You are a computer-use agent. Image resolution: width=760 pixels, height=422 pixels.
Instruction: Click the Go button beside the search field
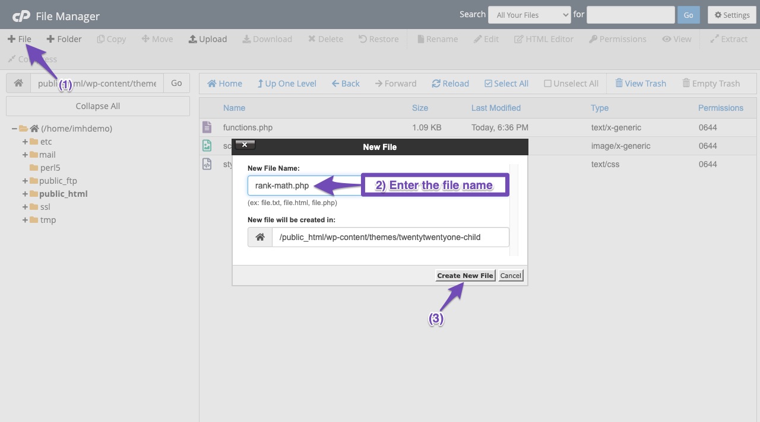click(688, 15)
